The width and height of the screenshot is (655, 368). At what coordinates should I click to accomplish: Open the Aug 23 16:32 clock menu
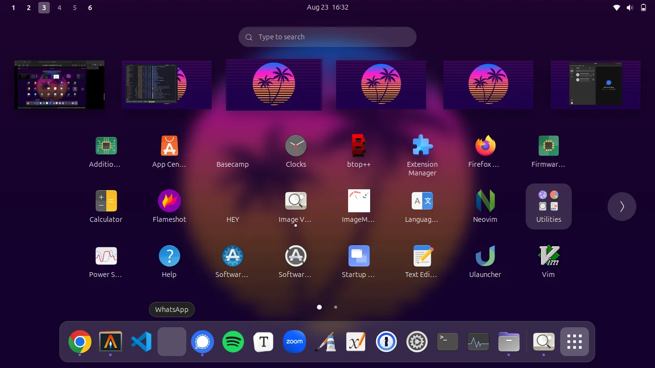(327, 7)
